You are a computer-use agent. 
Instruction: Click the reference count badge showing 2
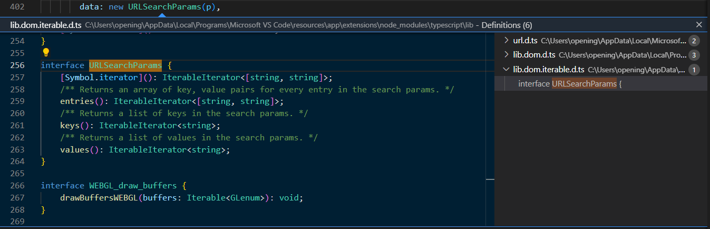(x=694, y=41)
